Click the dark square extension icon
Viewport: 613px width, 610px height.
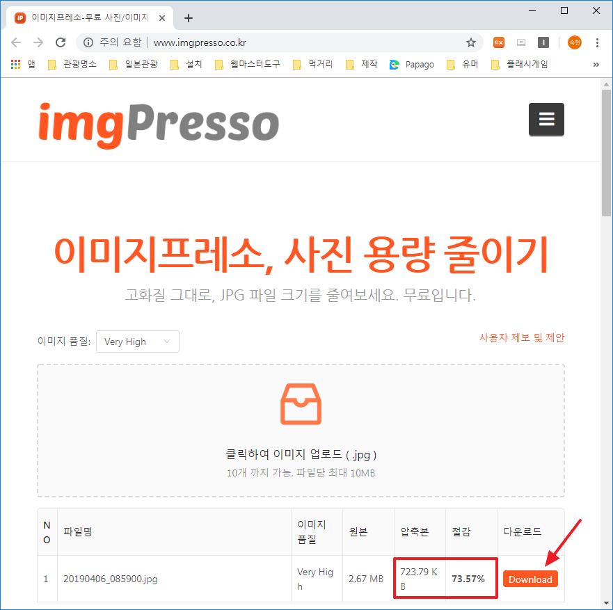click(x=543, y=42)
